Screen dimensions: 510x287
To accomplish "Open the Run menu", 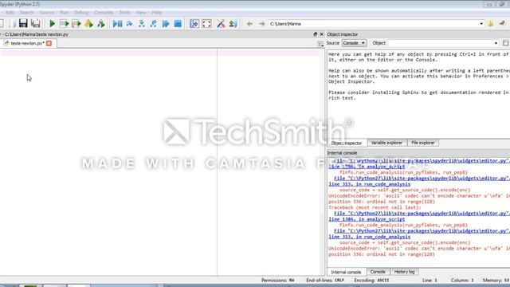I will pyautogui.click(x=64, y=13).
